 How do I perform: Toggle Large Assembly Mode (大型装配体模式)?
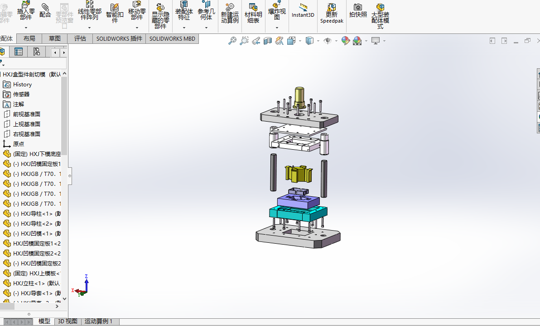tap(380, 16)
